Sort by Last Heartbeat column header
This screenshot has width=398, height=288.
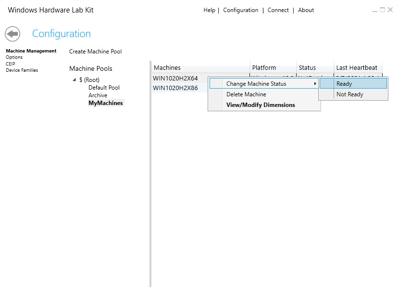point(358,67)
